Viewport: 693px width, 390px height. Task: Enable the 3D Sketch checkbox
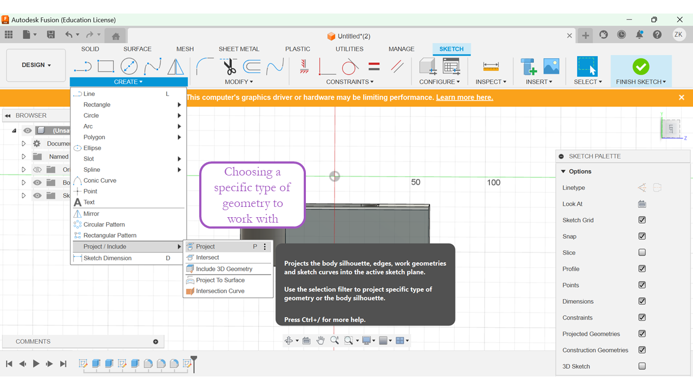coord(642,366)
